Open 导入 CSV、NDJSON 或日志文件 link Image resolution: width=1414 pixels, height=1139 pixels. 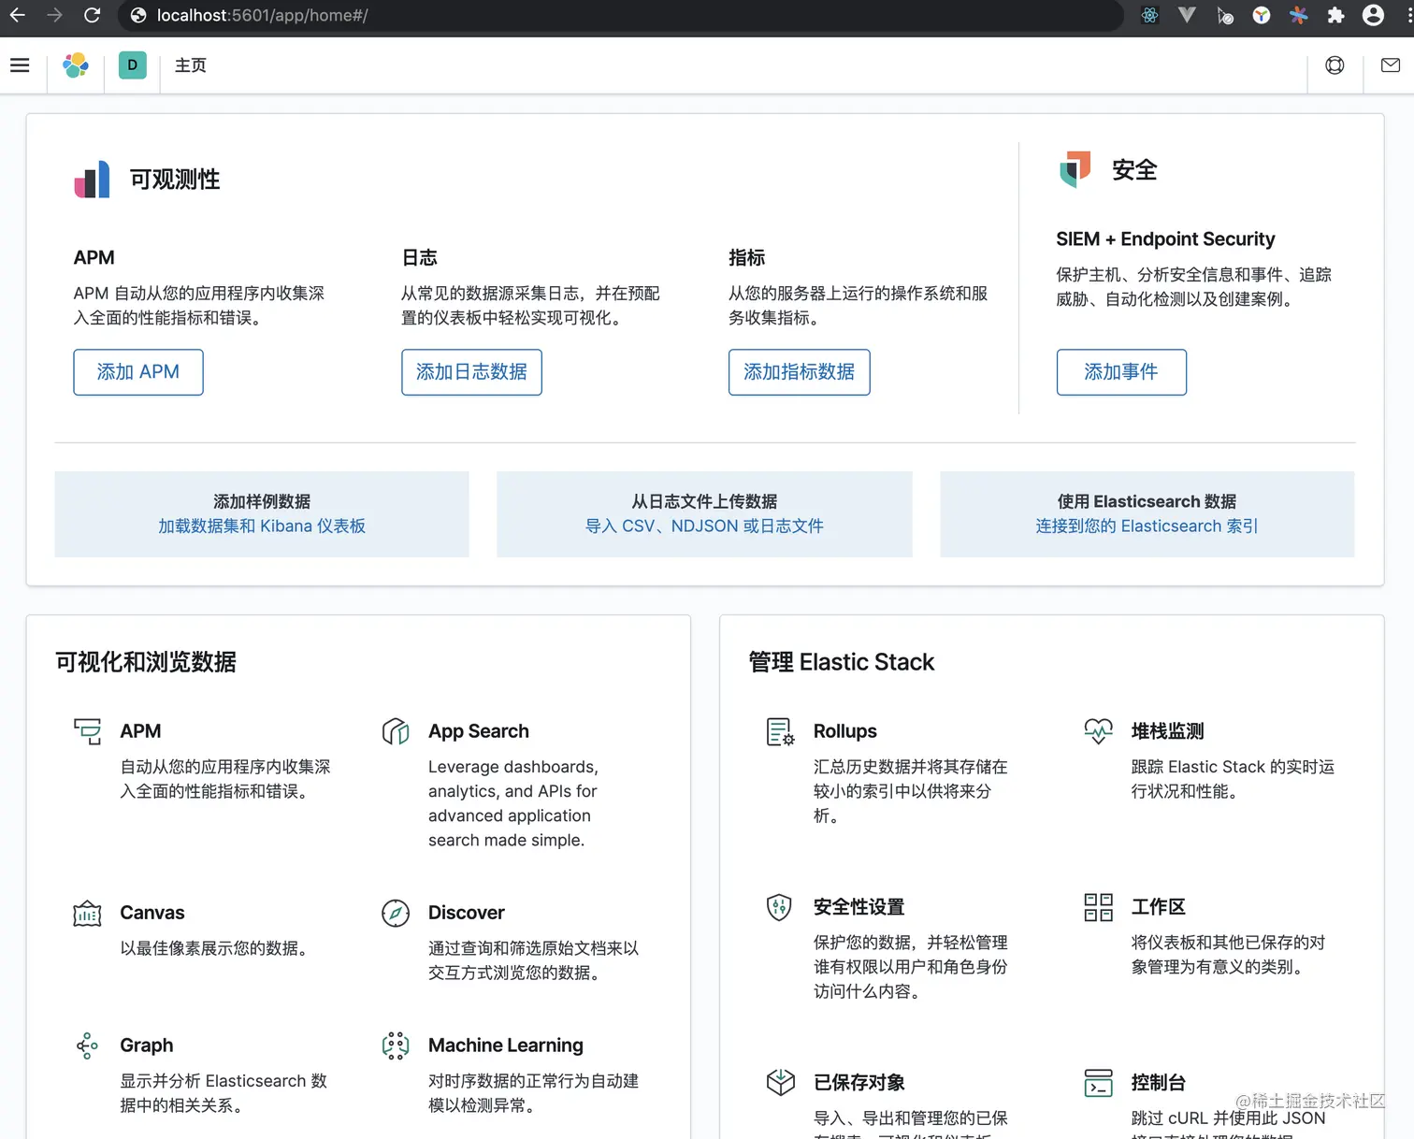pos(704,526)
